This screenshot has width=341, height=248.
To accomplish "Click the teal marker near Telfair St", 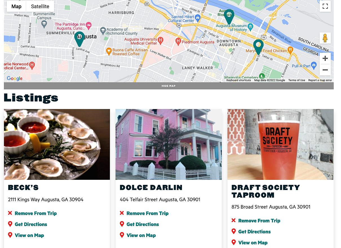I will [x=258, y=46].
